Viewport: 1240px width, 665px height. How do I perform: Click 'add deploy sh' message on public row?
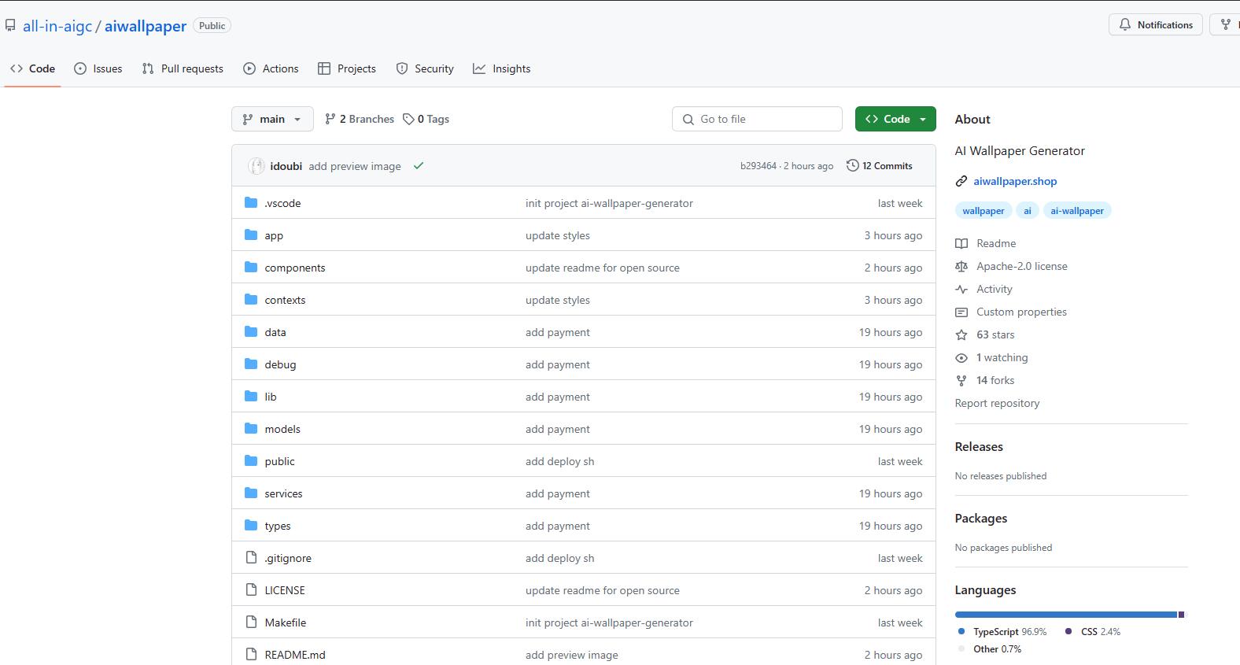point(560,461)
